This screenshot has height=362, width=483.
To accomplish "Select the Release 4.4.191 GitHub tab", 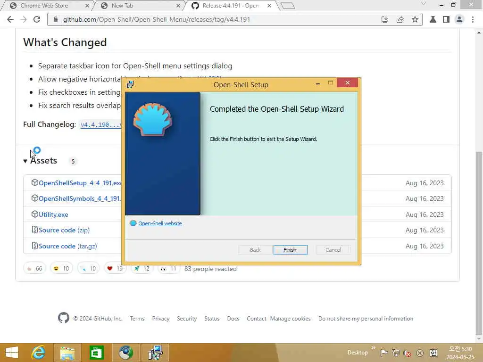I will tap(230, 6).
